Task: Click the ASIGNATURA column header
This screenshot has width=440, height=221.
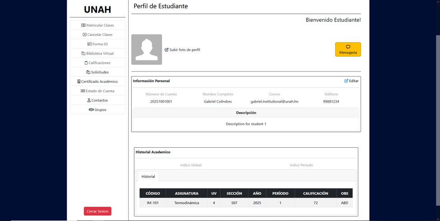Action: pyautogui.click(x=187, y=193)
